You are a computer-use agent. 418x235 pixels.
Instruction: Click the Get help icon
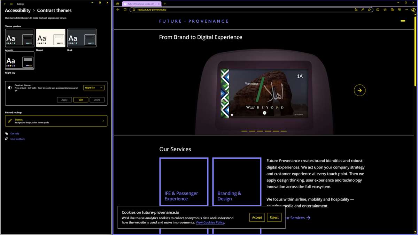click(x=7, y=134)
